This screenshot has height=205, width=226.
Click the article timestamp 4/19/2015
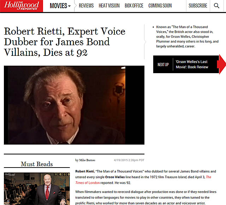pyautogui.click(x=129, y=160)
